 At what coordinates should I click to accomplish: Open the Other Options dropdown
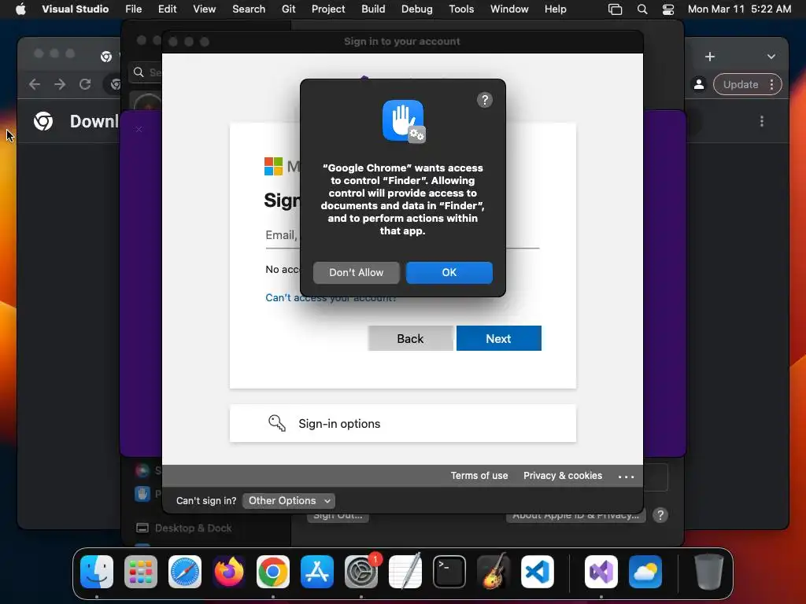288,501
